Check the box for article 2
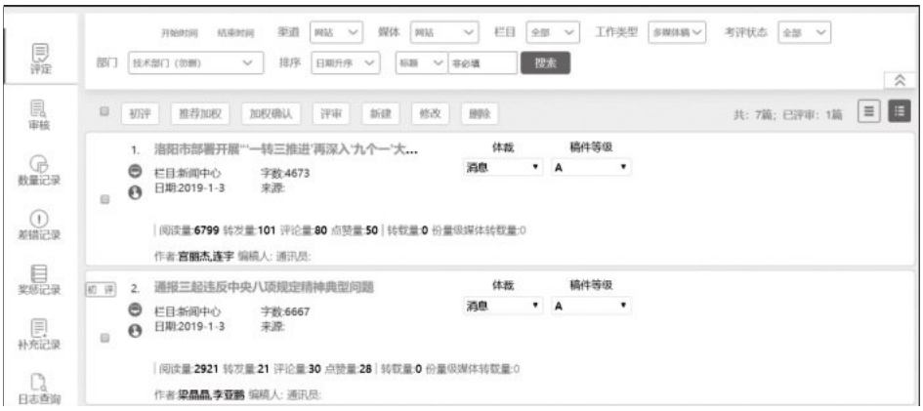Viewport: 923px width, 411px height. click(104, 334)
